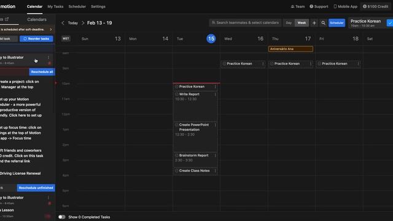Switch to My Tasks tab
Screen dimensions: 393x221
55,7
